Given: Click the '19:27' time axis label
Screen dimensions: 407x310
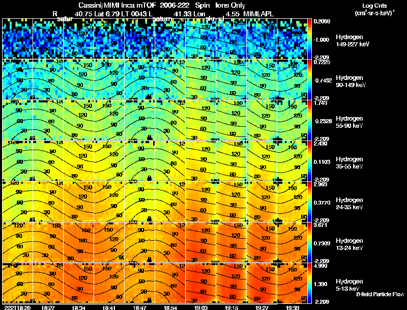Looking at the screenshot, I should [262, 307].
